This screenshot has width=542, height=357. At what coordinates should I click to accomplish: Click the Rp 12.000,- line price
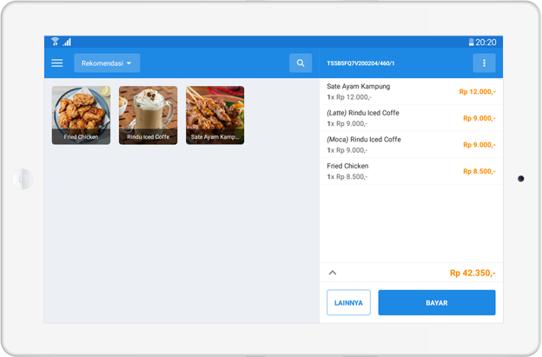[477, 91]
